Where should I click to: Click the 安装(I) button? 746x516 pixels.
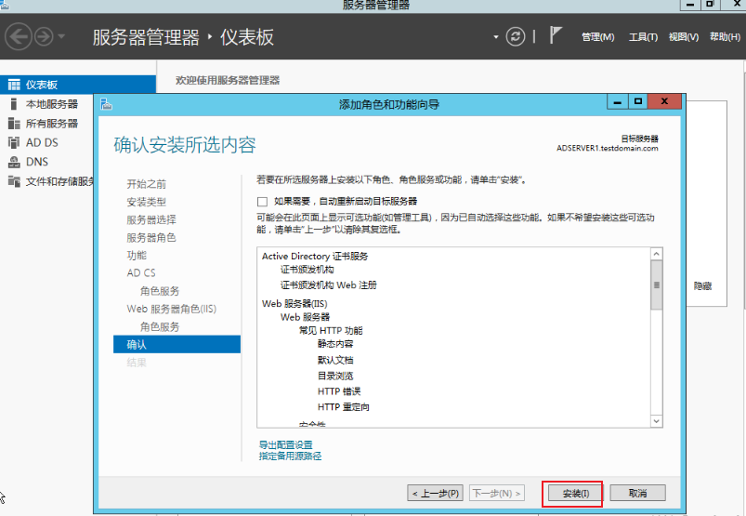(x=576, y=493)
